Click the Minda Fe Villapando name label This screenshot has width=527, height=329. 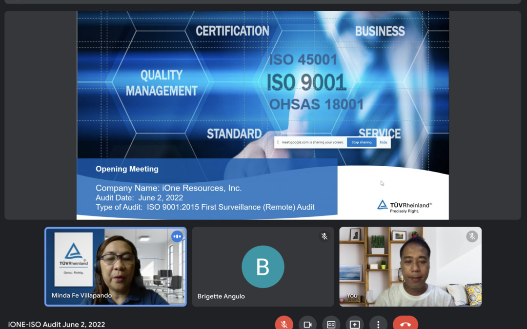(81, 295)
